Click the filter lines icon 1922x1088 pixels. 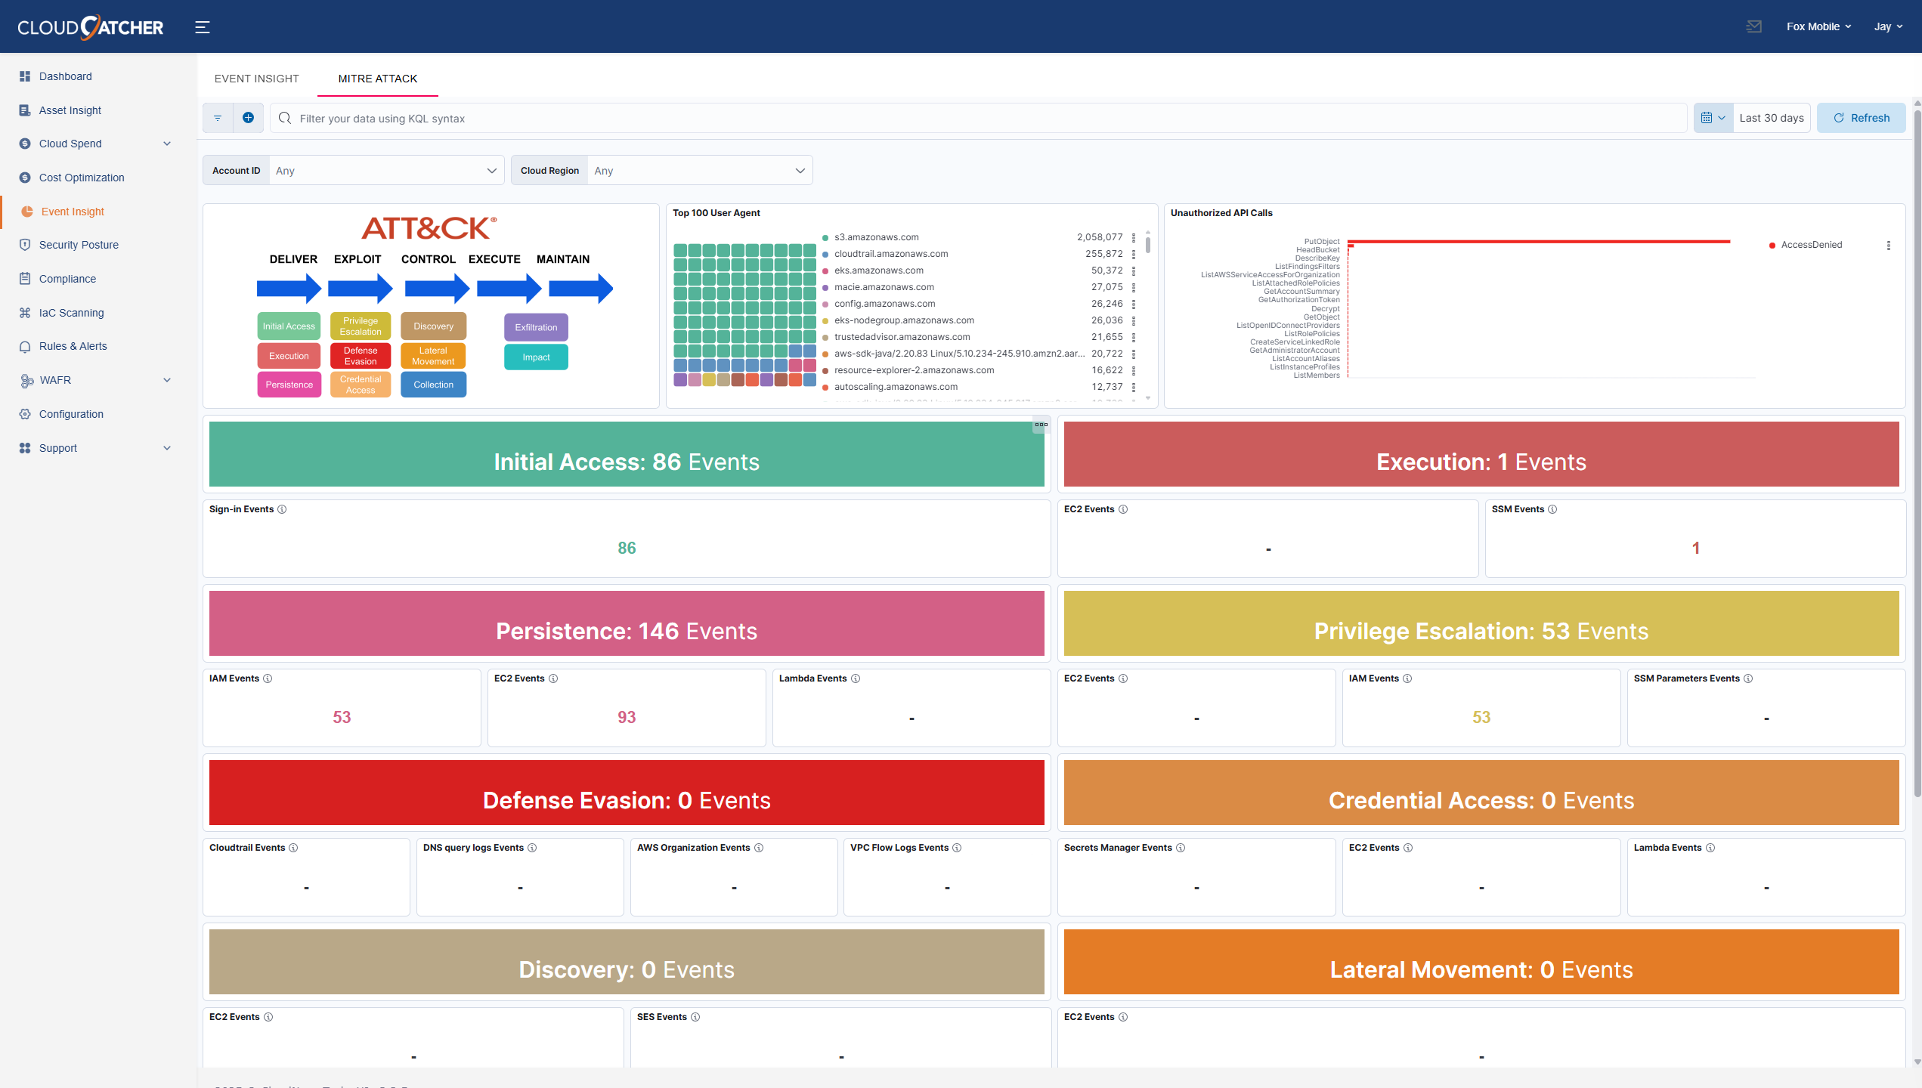[x=218, y=118]
